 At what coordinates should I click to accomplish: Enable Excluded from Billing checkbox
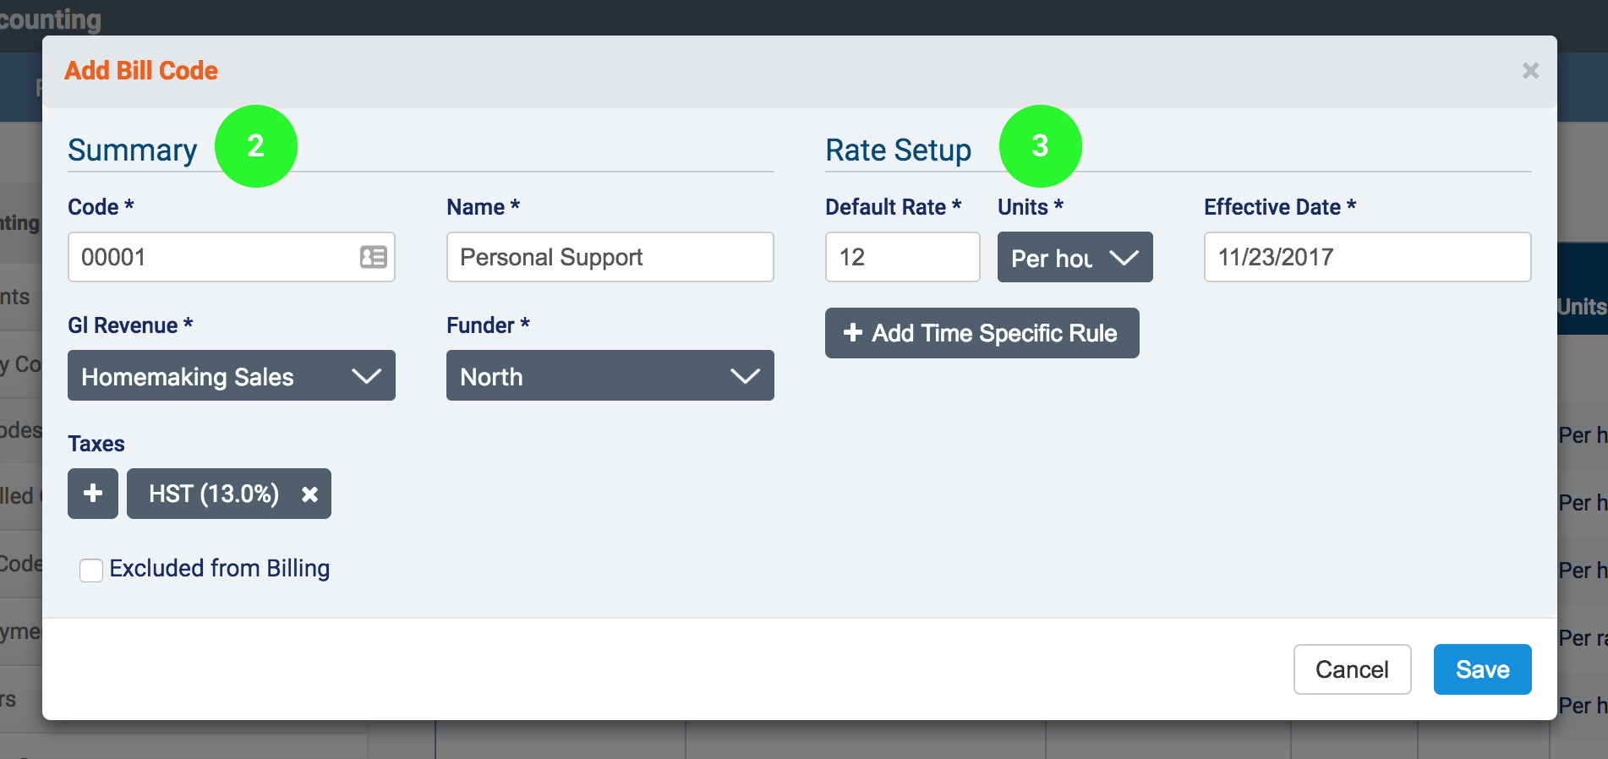coord(91,571)
